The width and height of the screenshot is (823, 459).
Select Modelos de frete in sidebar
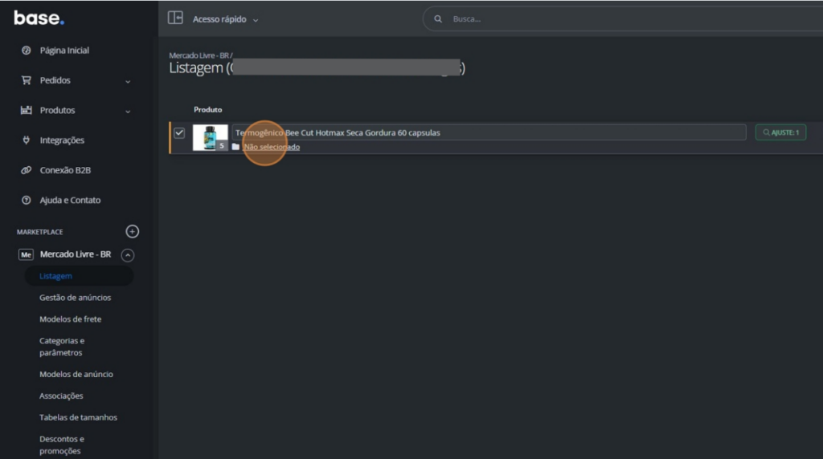(x=70, y=319)
